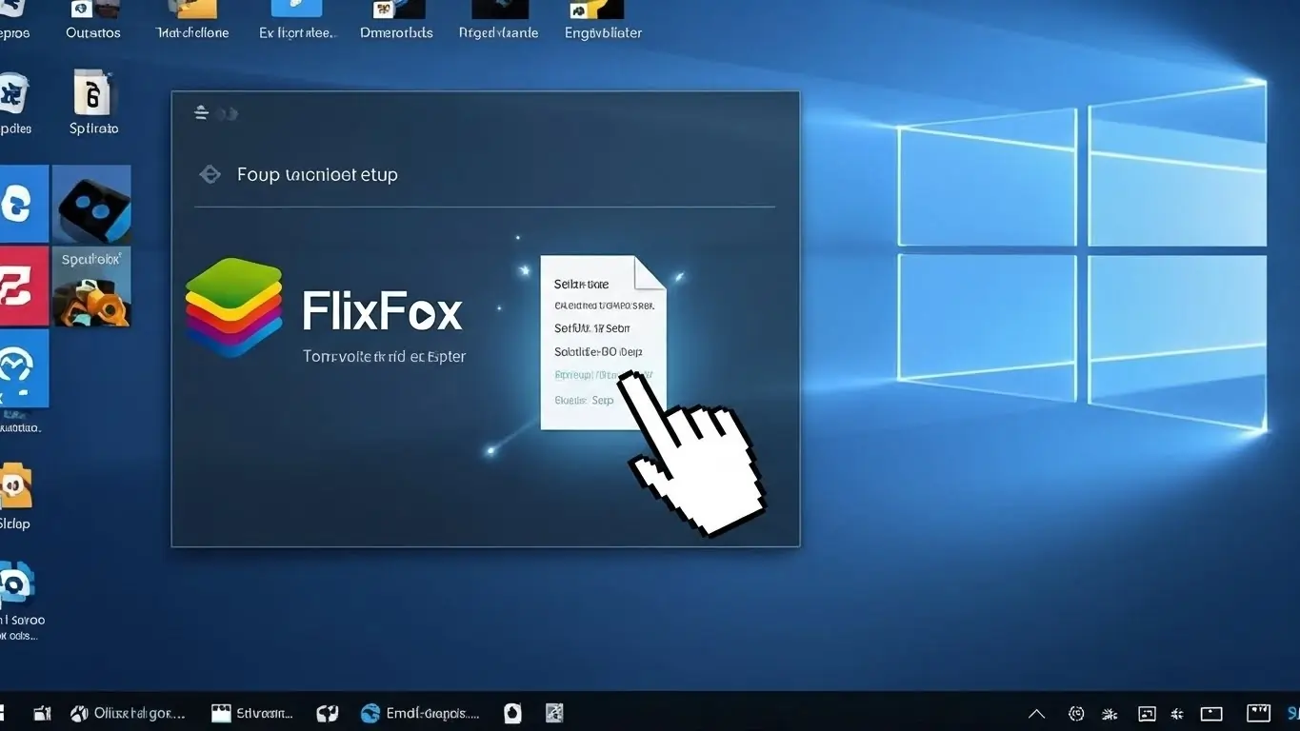This screenshot has height=731, width=1300.
Task: Click the gray square icon at taskbar middle
Action: click(x=554, y=713)
